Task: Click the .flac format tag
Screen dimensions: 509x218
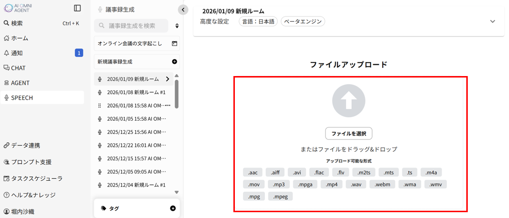Action: coord(319,172)
